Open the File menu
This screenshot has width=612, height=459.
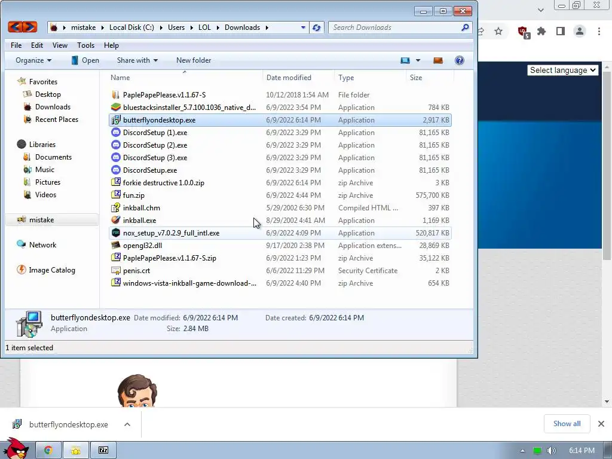point(16,45)
